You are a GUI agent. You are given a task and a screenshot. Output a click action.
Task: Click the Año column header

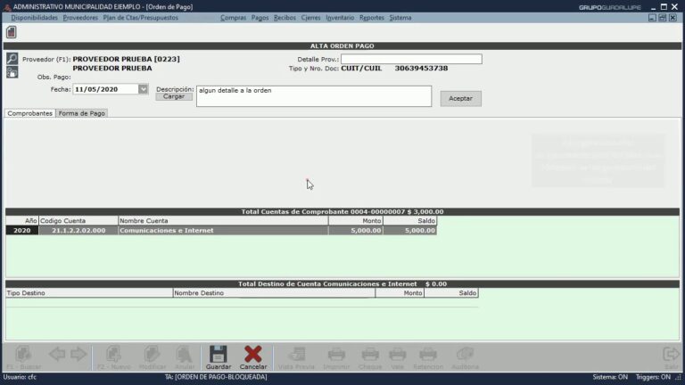coord(22,221)
